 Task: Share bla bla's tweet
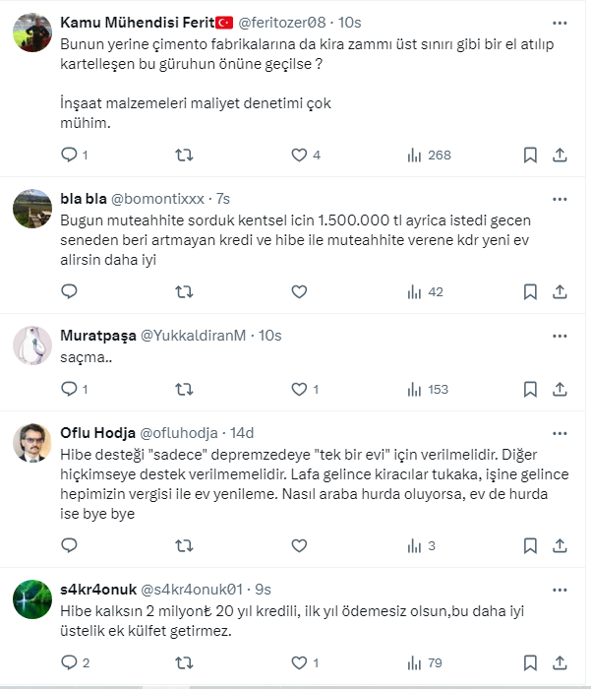click(x=560, y=291)
